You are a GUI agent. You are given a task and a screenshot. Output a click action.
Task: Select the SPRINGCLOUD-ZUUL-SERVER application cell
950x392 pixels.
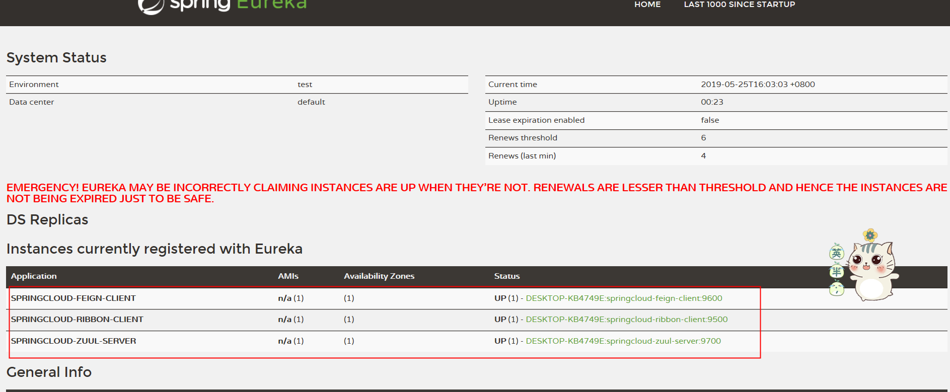click(x=74, y=341)
